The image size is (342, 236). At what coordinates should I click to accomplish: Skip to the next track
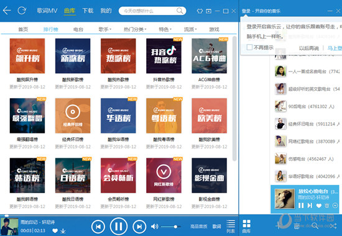coord(139,227)
